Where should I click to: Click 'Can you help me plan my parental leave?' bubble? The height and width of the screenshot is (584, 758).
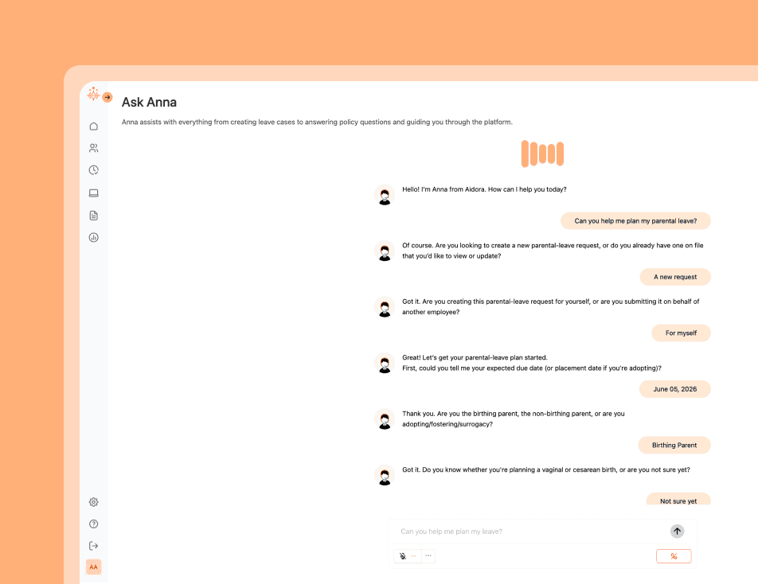click(635, 220)
